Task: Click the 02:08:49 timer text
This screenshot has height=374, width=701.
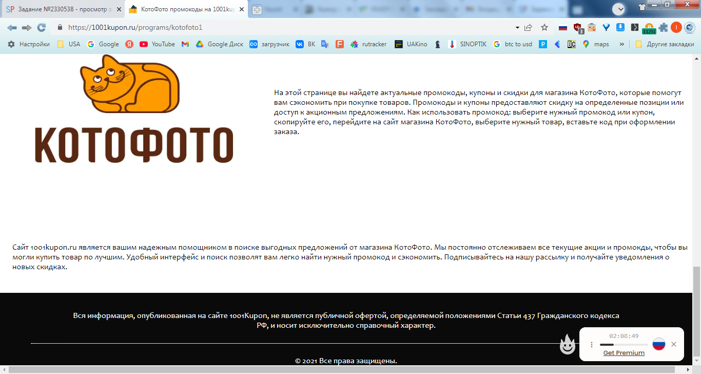Action: 624,336
